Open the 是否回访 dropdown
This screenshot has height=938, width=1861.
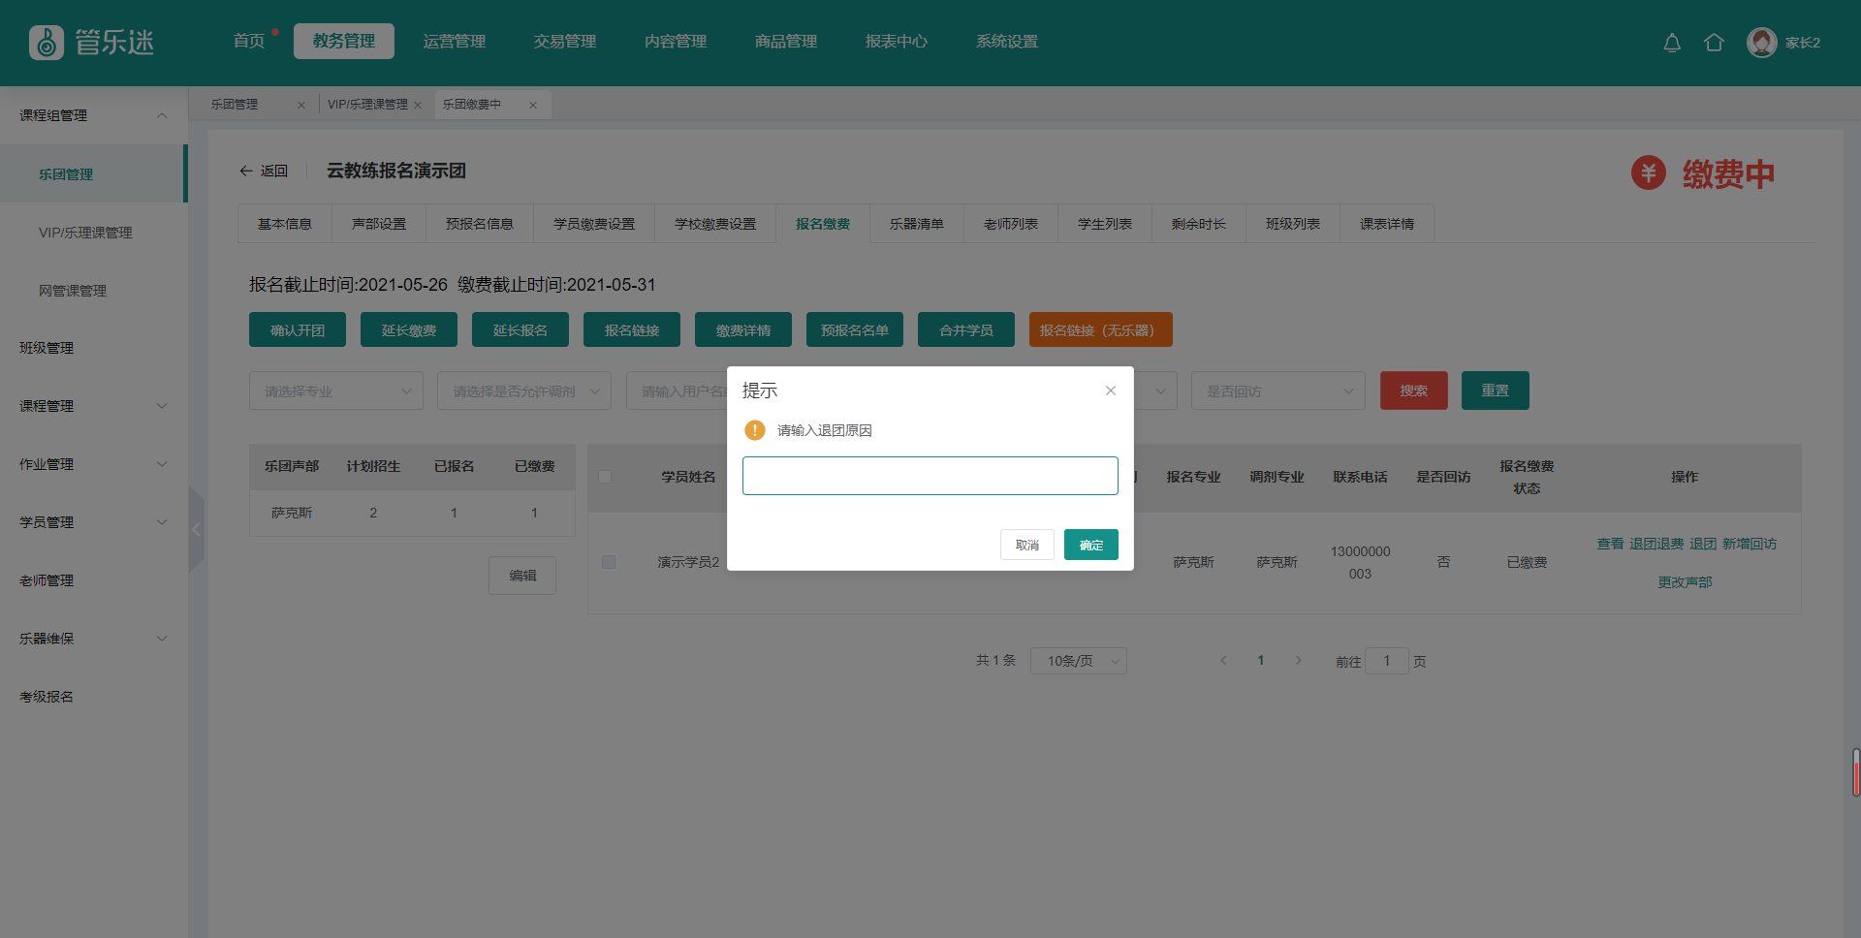click(x=1277, y=391)
